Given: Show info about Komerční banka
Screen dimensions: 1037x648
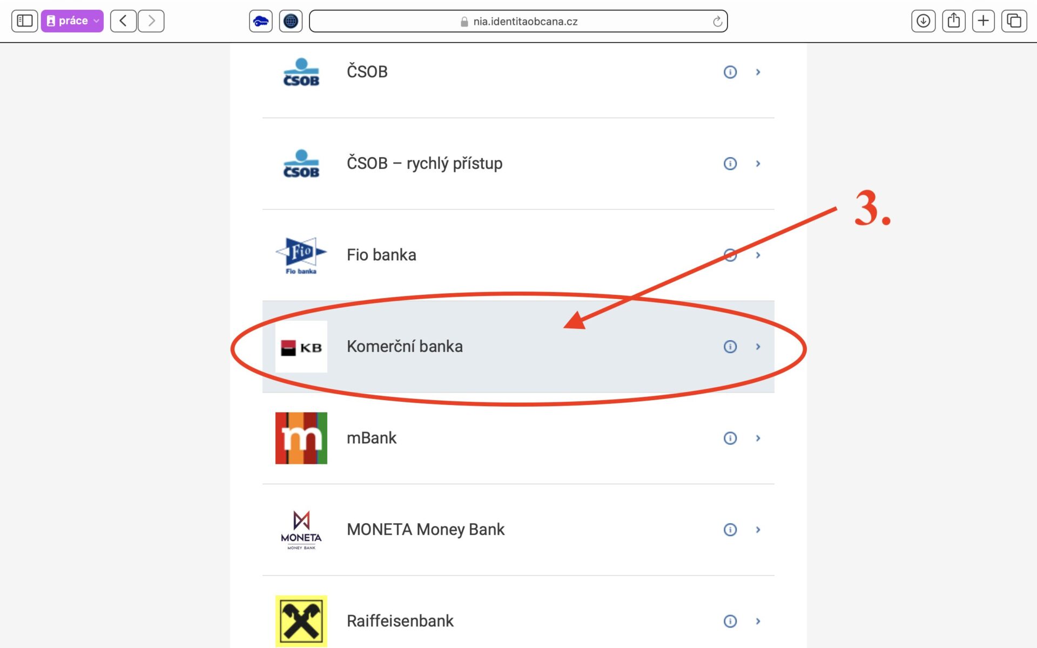Looking at the screenshot, I should coord(730,347).
